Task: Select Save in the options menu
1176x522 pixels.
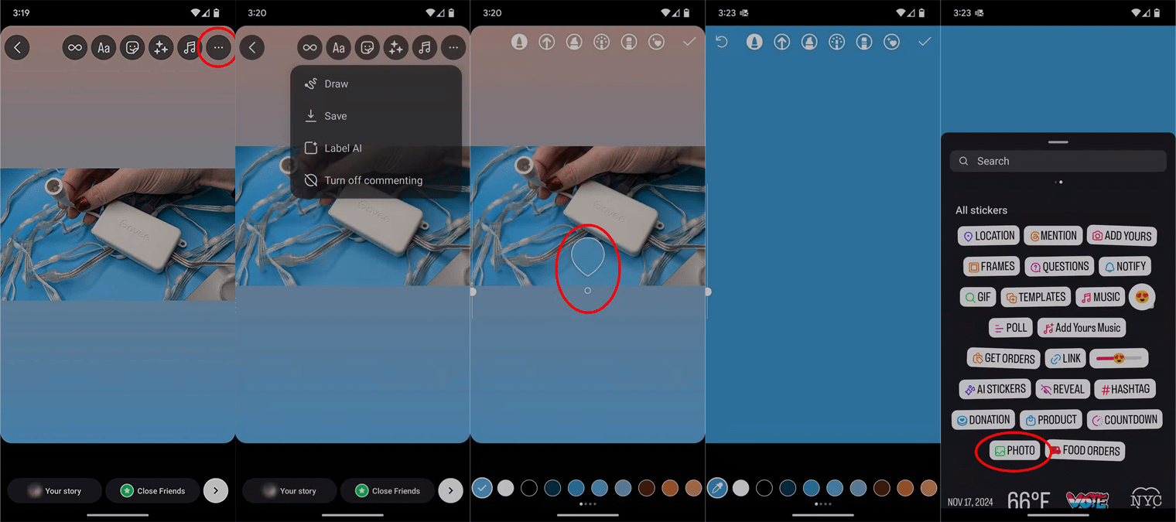Action: click(x=335, y=116)
